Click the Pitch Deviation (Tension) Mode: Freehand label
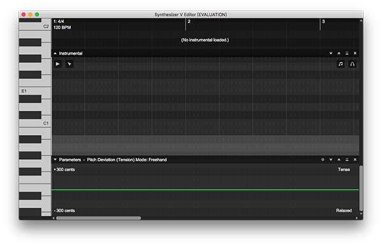382x247 pixels. click(127, 160)
